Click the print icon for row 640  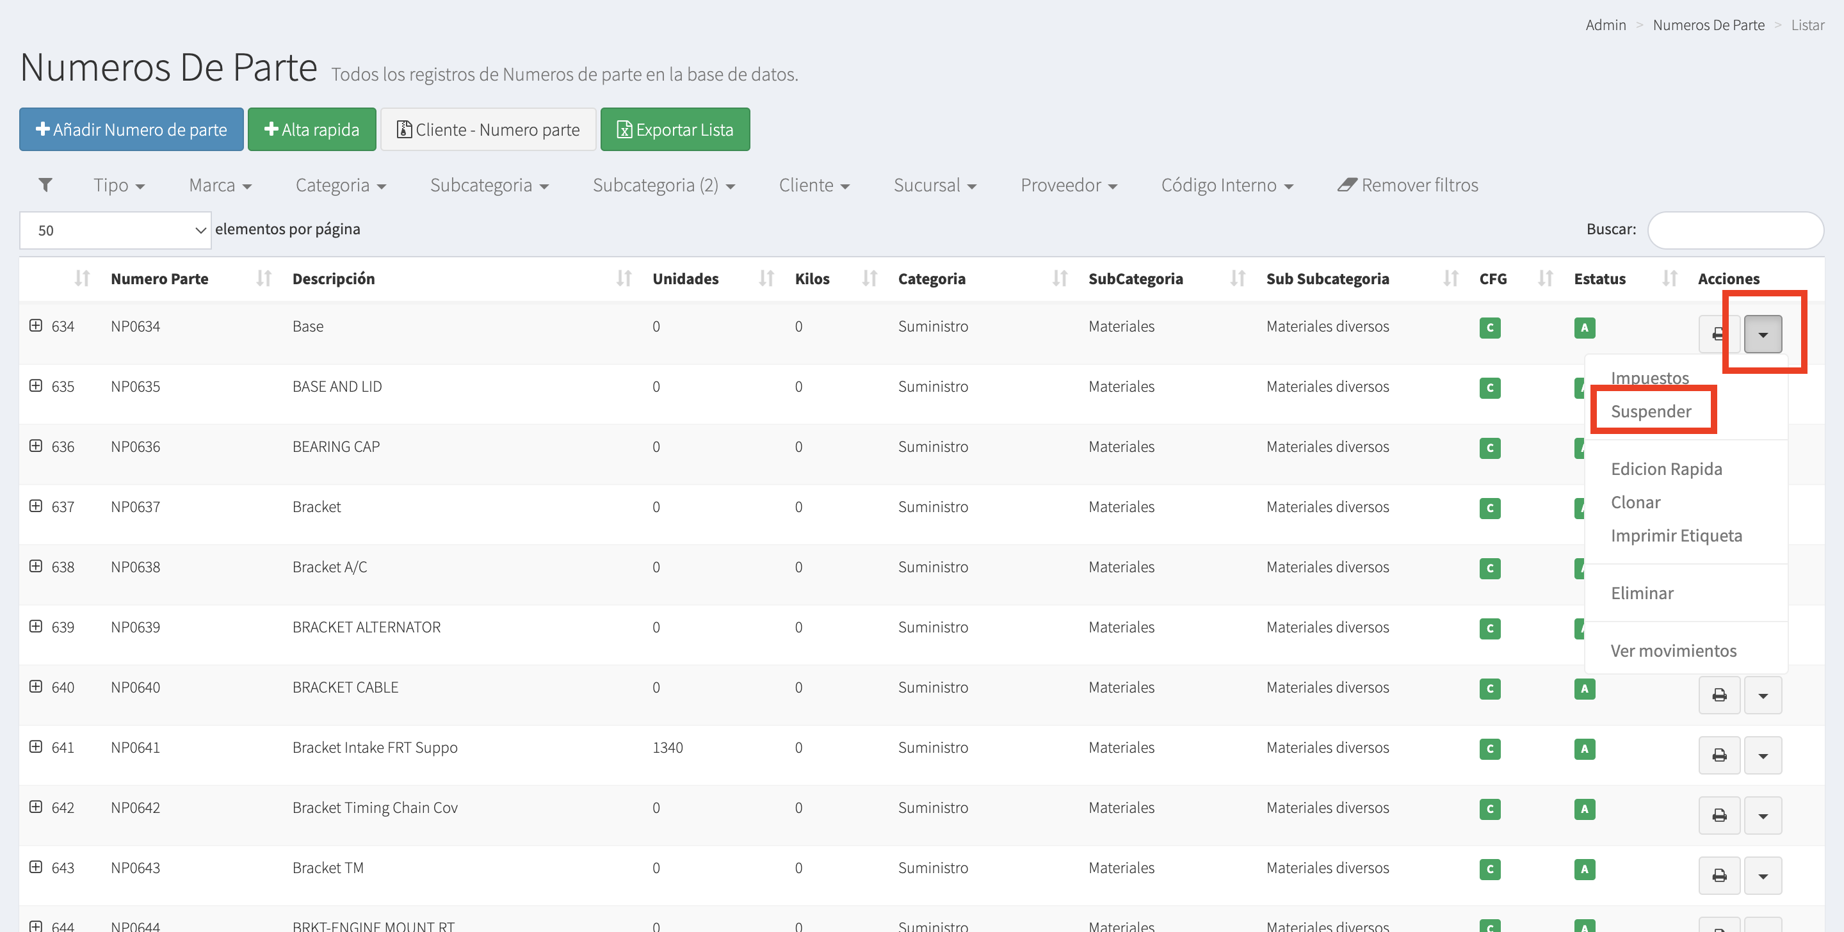coord(1719,695)
